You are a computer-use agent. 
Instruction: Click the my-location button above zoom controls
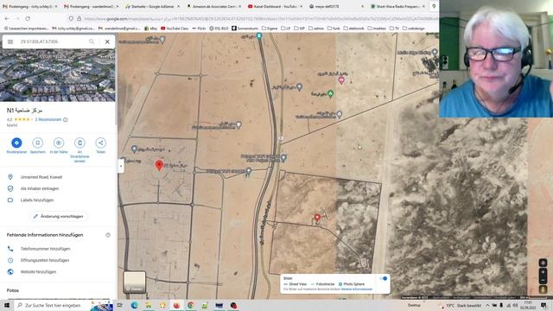pyautogui.click(x=543, y=263)
